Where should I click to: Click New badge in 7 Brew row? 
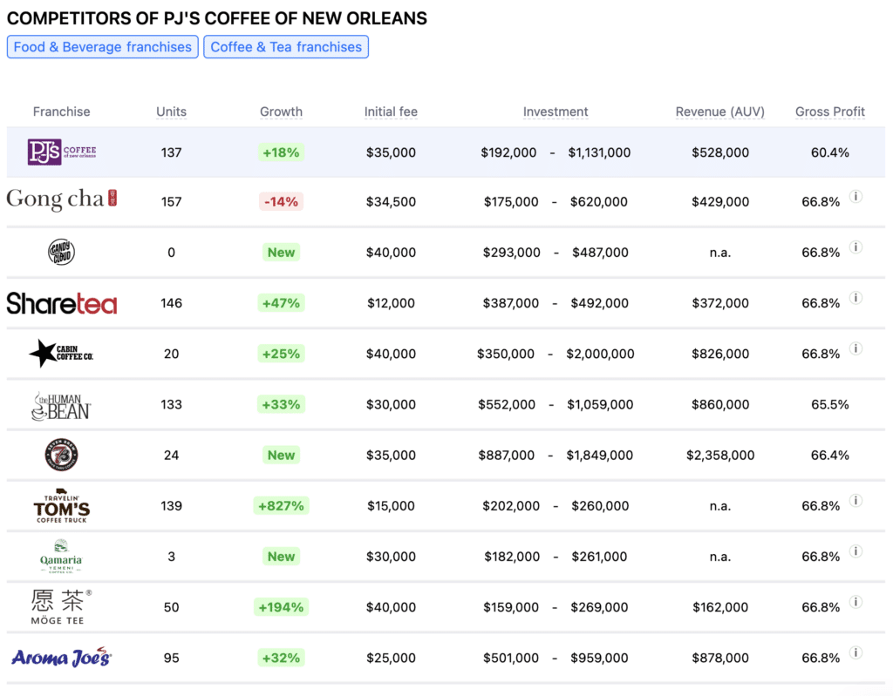(281, 455)
